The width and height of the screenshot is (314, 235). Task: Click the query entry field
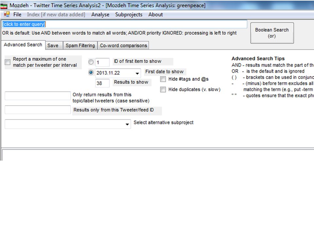coord(124,24)
